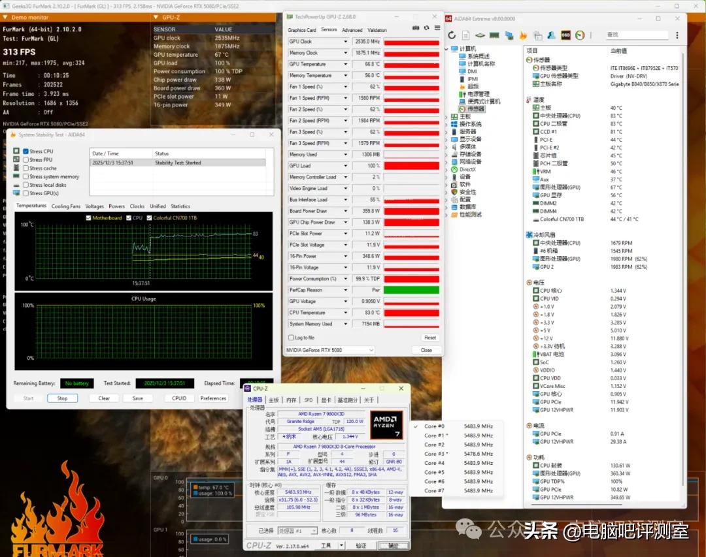The height and width of the screenshot is (557, 706).
Task: Click the flame stress-test icon in AIDA64 toolbar
Action: point(522,35)
